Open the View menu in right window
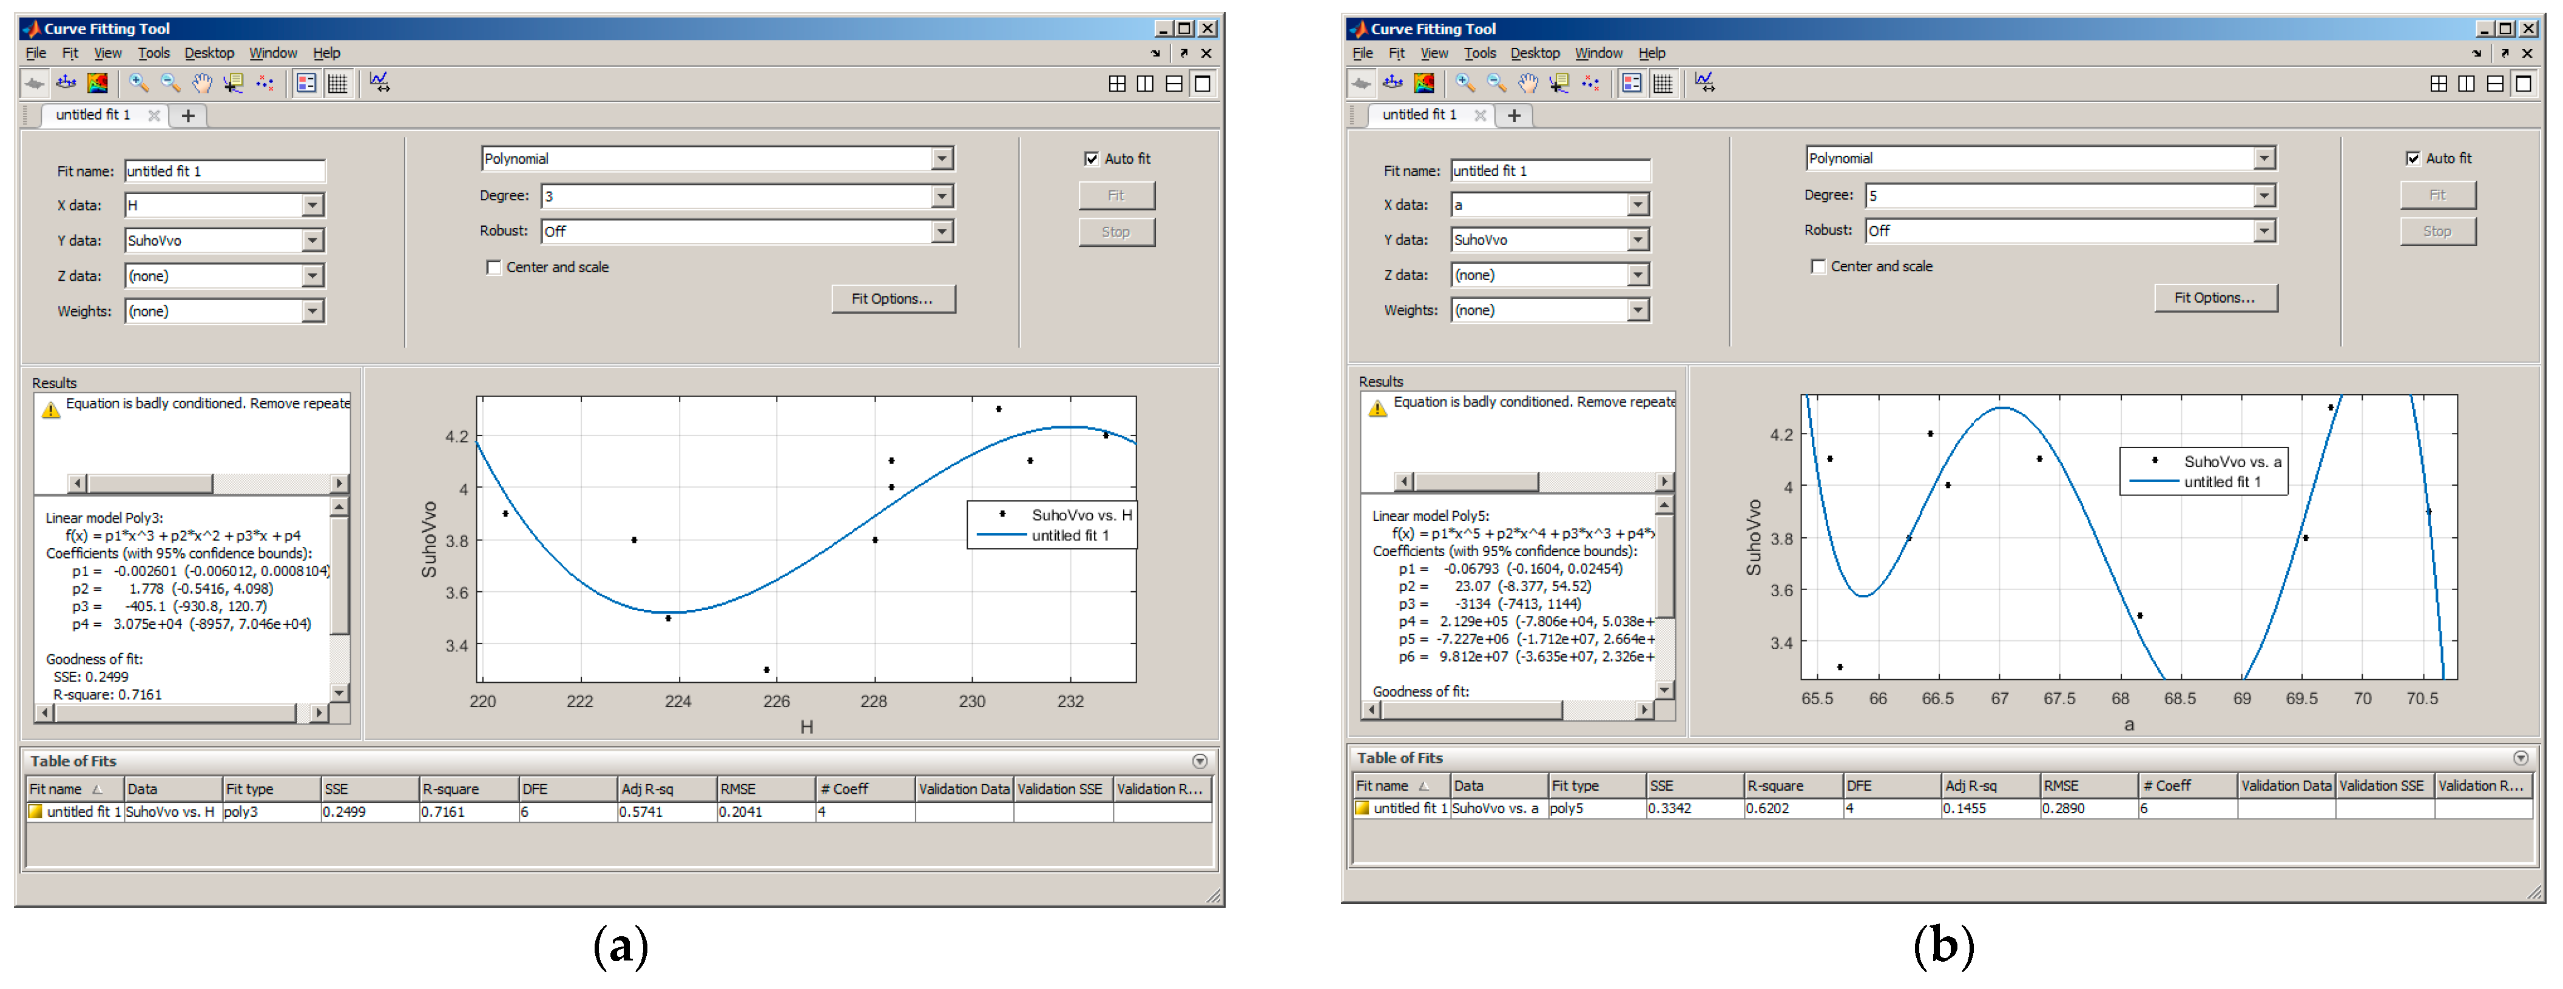The image size is (2563, 989). 1434,54
